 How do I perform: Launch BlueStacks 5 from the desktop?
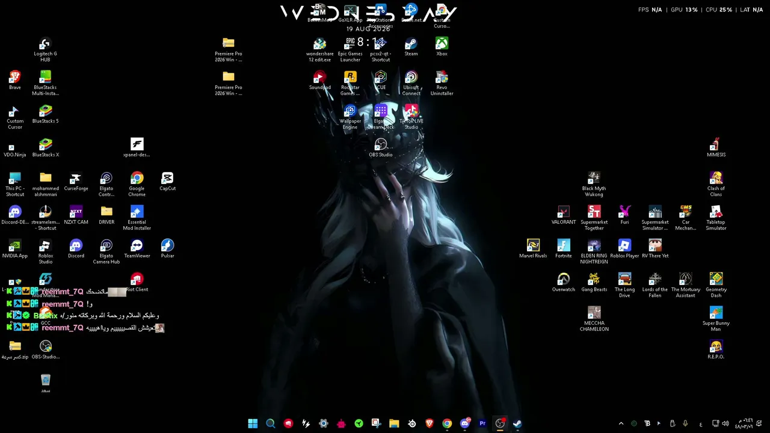45,114
